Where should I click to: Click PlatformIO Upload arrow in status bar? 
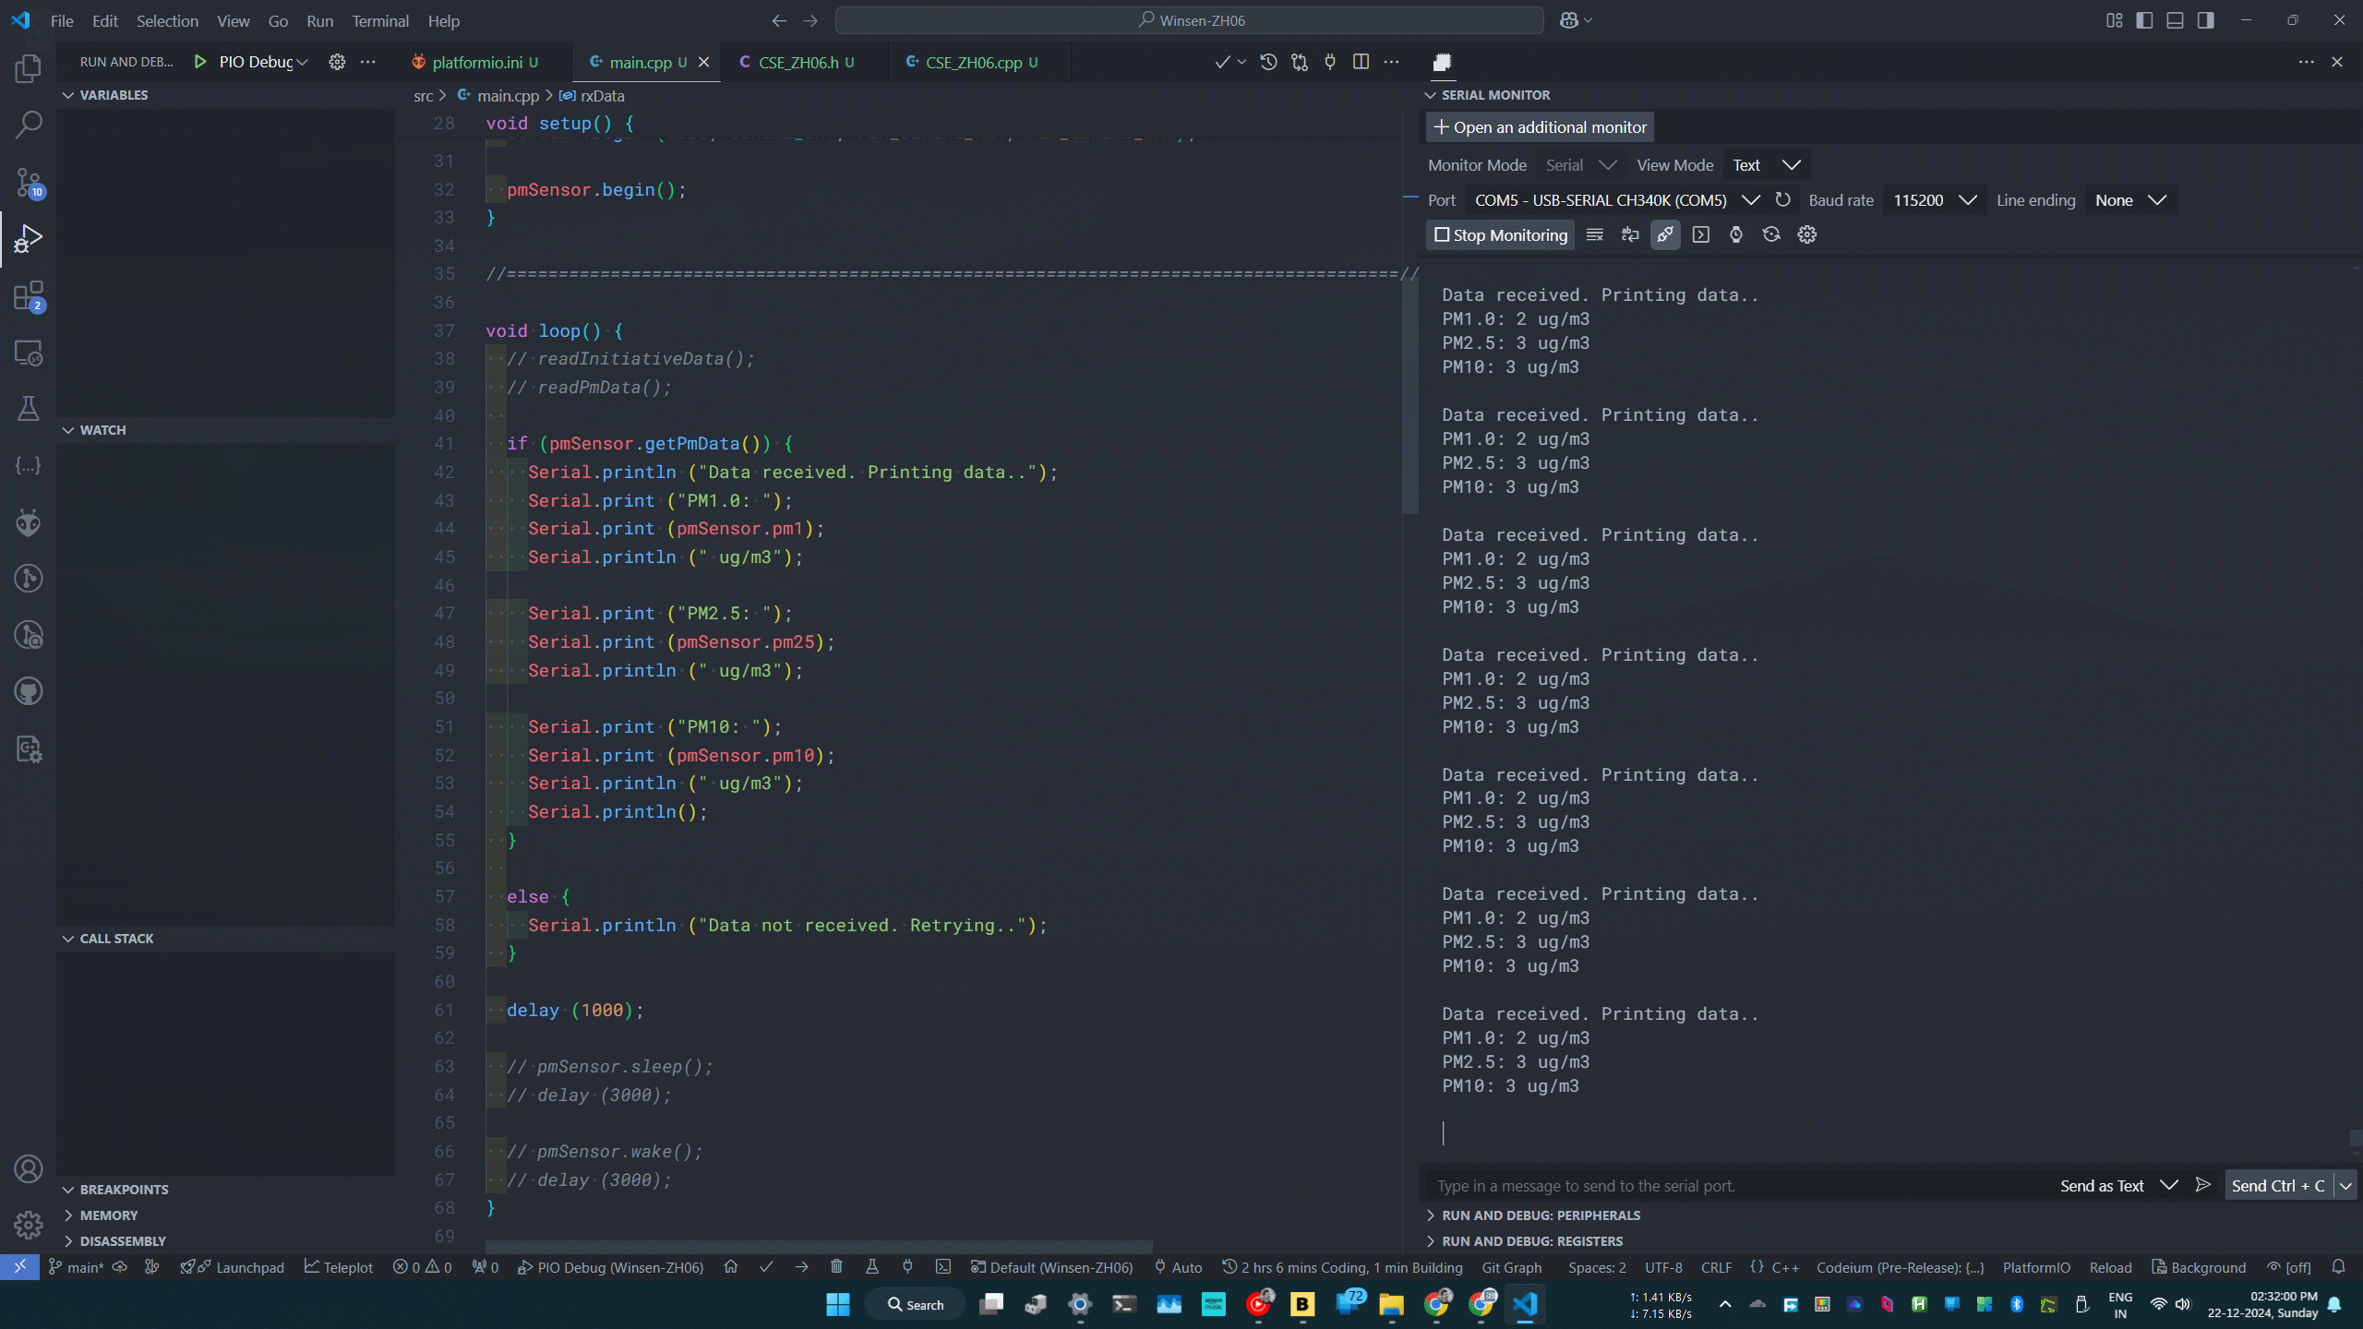tap(801, 1267)
